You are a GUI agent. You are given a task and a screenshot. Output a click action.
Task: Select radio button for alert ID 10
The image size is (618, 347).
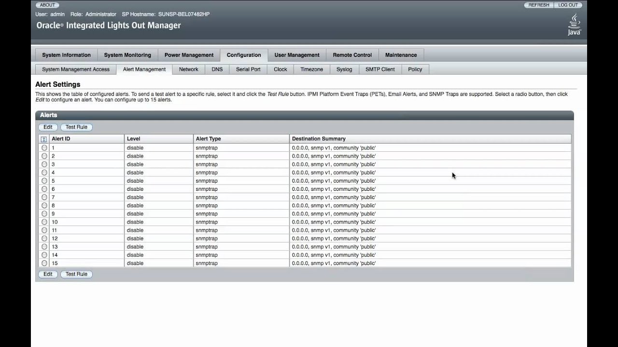point(44,222)
